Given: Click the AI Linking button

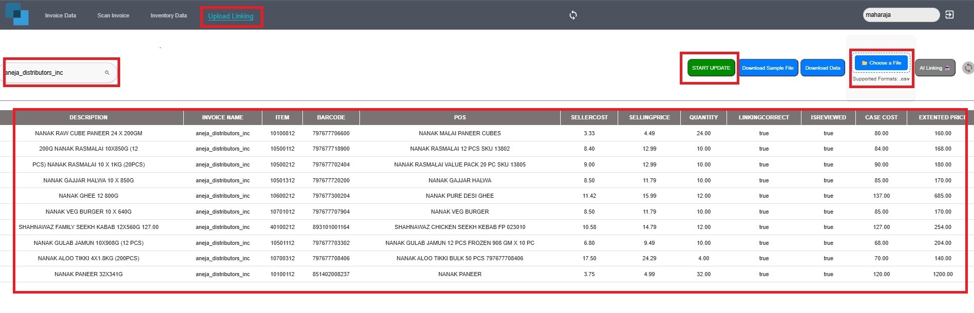Looking at the screenshot, I should 935,68.
